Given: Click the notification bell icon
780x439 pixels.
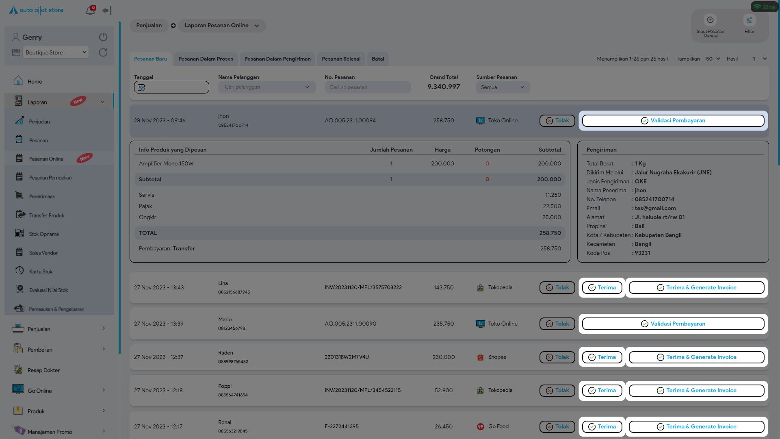Looking at the screenshot, I should [90, 11].
